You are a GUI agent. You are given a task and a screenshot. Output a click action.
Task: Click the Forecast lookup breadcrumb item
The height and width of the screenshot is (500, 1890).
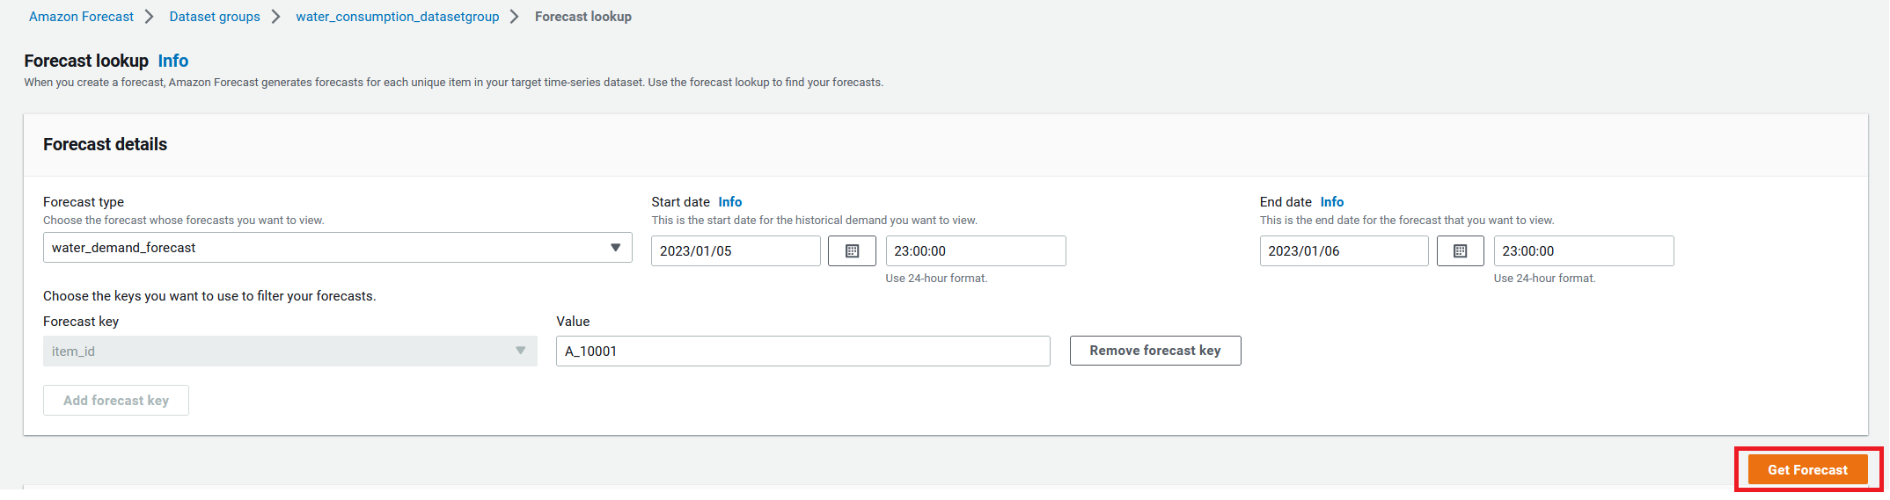point(583,17)
